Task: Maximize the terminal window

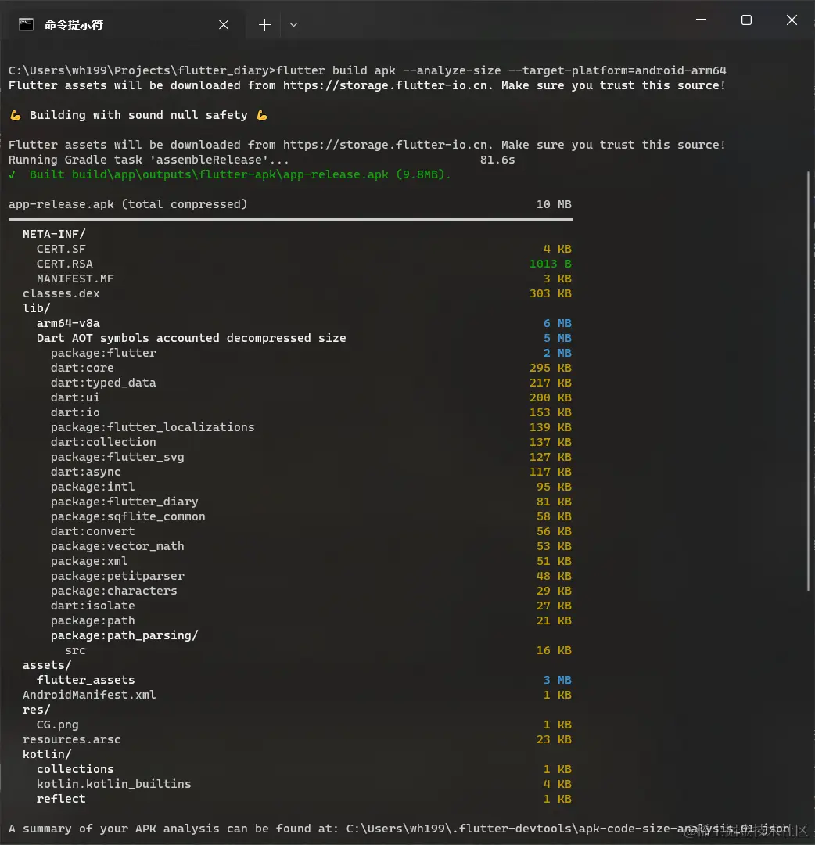Action: (x=746, y=20)
